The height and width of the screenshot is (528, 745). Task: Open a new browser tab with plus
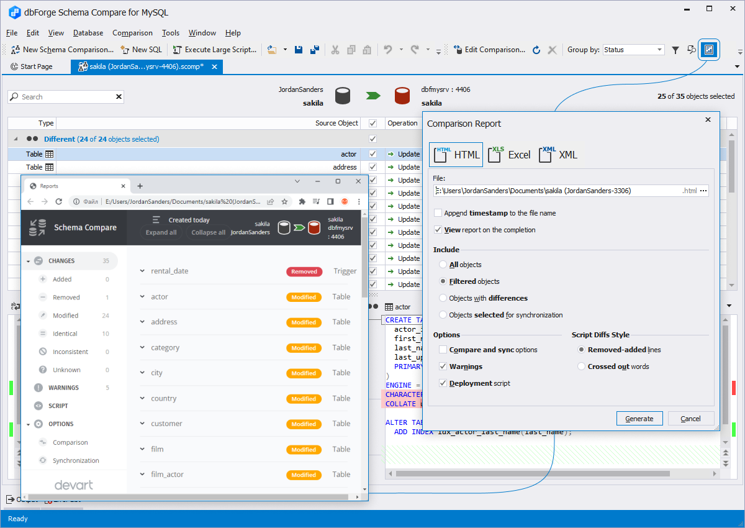(x=140, y=186)
